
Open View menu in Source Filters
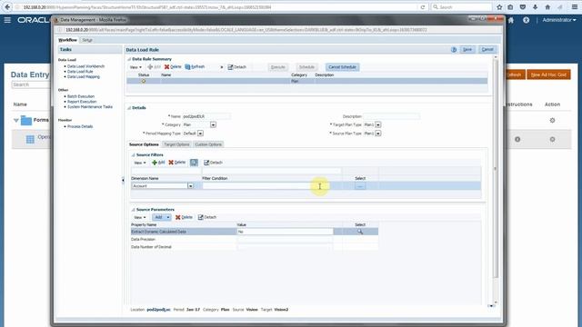tap(140, 163)
